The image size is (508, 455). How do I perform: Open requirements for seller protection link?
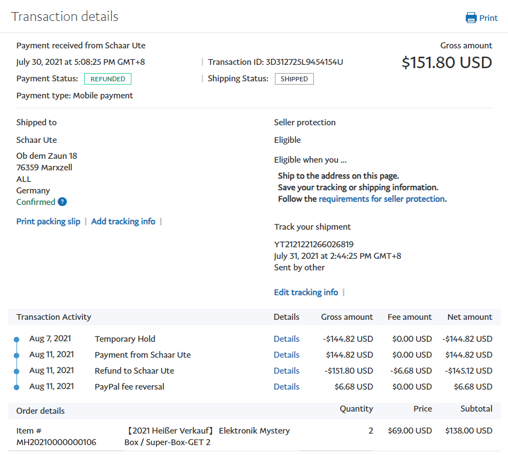click(382, 199)
